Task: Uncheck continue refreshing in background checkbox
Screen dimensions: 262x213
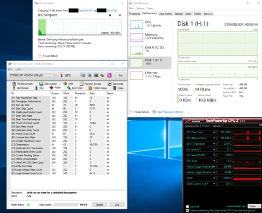Action: click(x=187, y=210)
